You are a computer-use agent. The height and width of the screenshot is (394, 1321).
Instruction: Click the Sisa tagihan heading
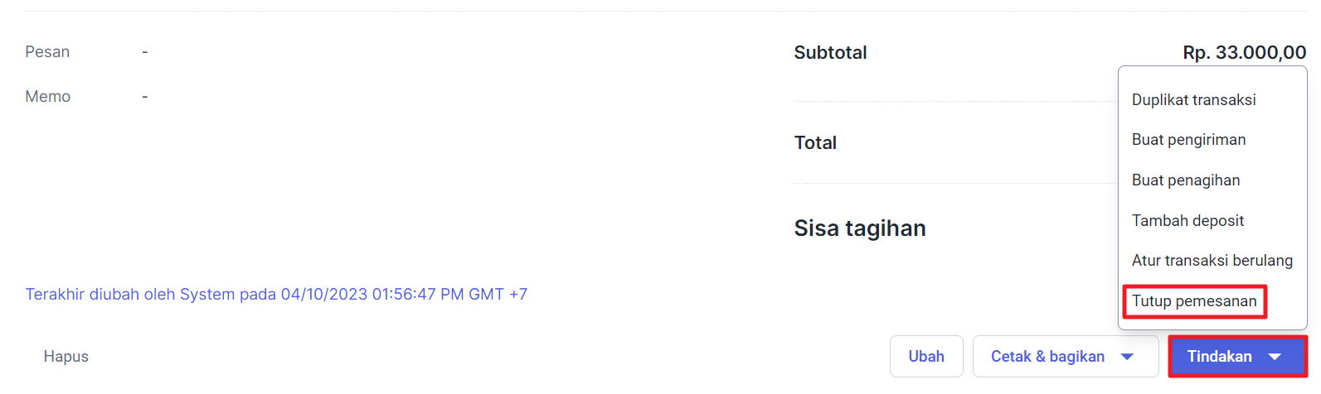(859, 228)
